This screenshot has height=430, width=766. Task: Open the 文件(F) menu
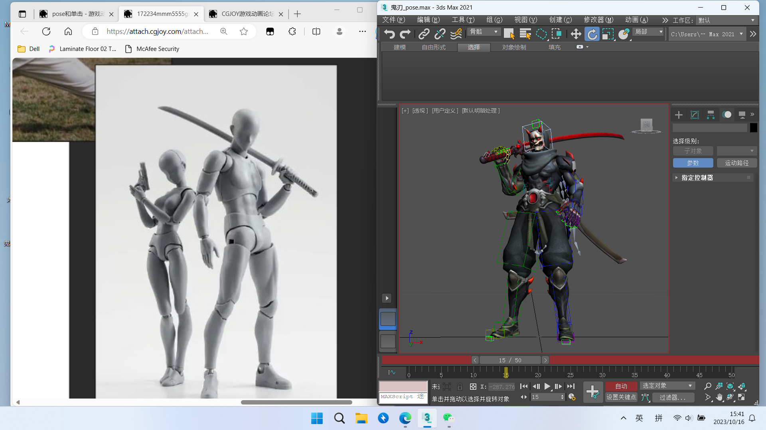tap(393, 20)
